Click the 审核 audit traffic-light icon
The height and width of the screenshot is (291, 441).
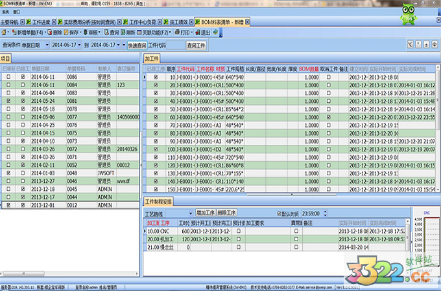tap(86, 32)
